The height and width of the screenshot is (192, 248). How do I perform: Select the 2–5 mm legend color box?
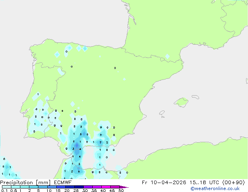point(34,187)
